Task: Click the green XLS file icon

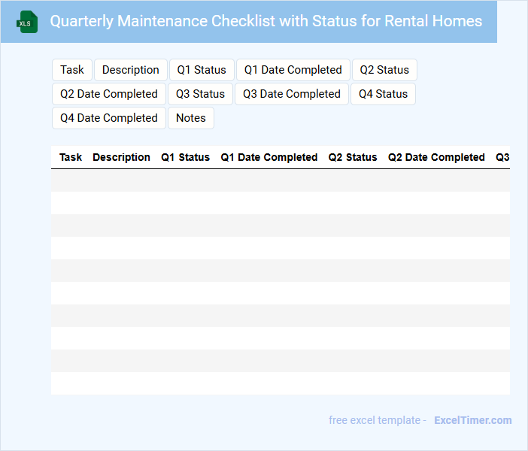Action: tap(28, 22)
